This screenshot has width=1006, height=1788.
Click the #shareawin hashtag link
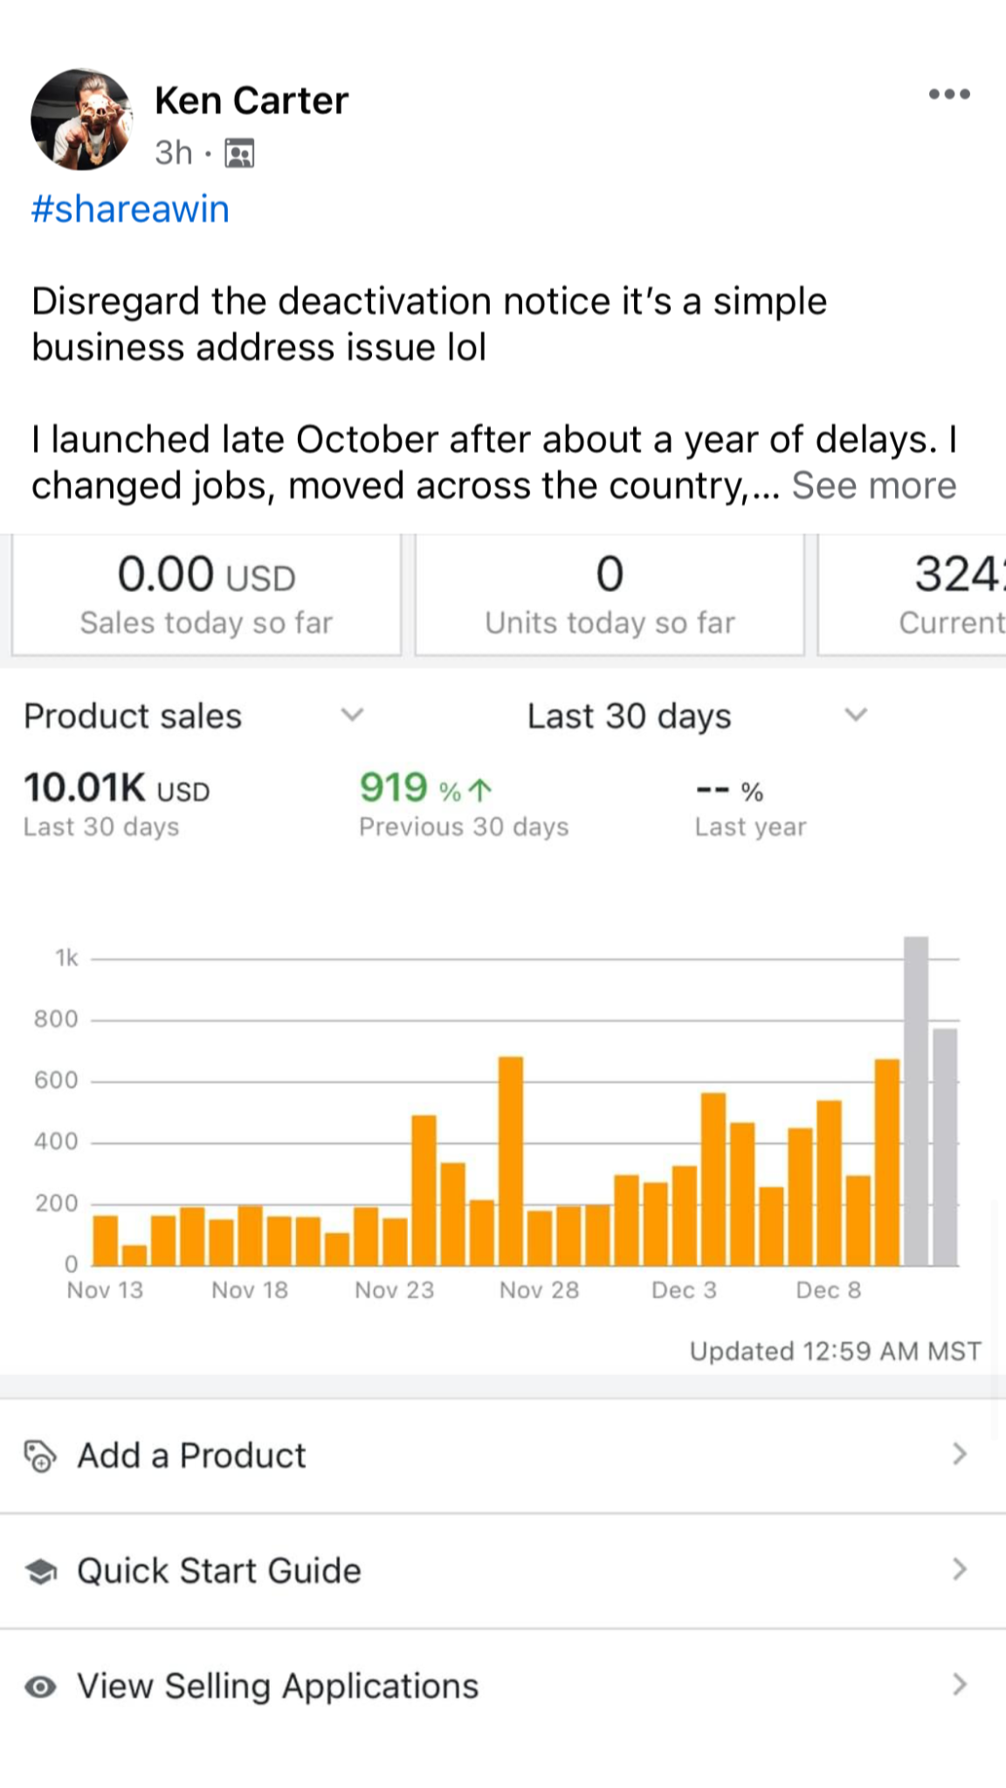pos(130,210)
